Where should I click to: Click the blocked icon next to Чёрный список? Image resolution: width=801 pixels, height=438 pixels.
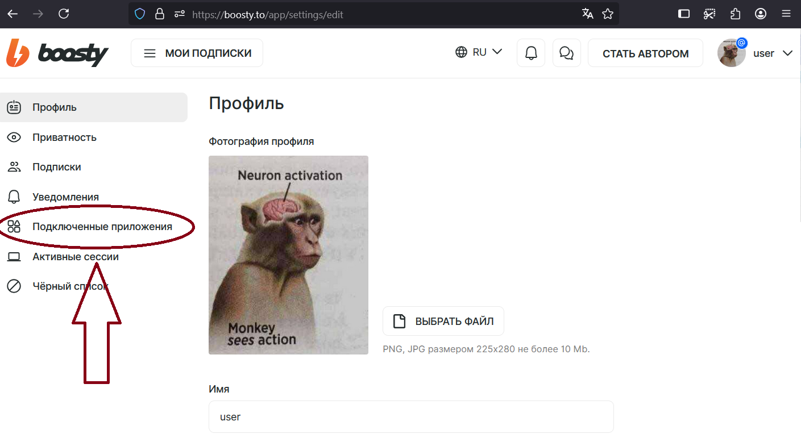[x=14, y=286]
